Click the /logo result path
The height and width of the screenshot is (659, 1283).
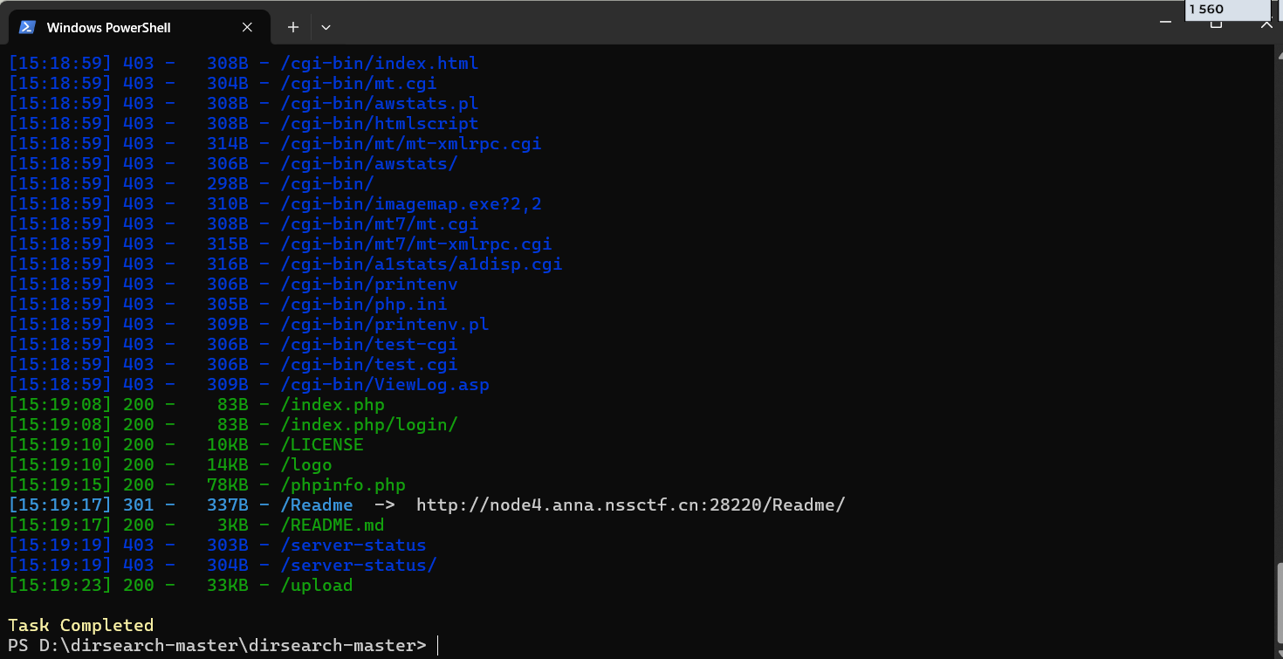tap(306, 465)
